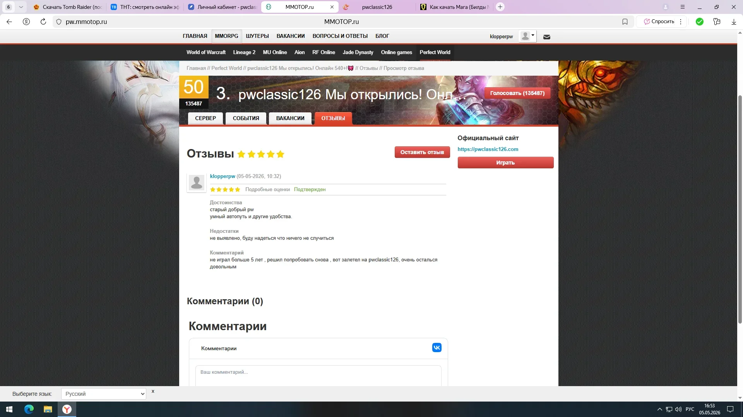Select Perfect World game category

click(435, 52)
